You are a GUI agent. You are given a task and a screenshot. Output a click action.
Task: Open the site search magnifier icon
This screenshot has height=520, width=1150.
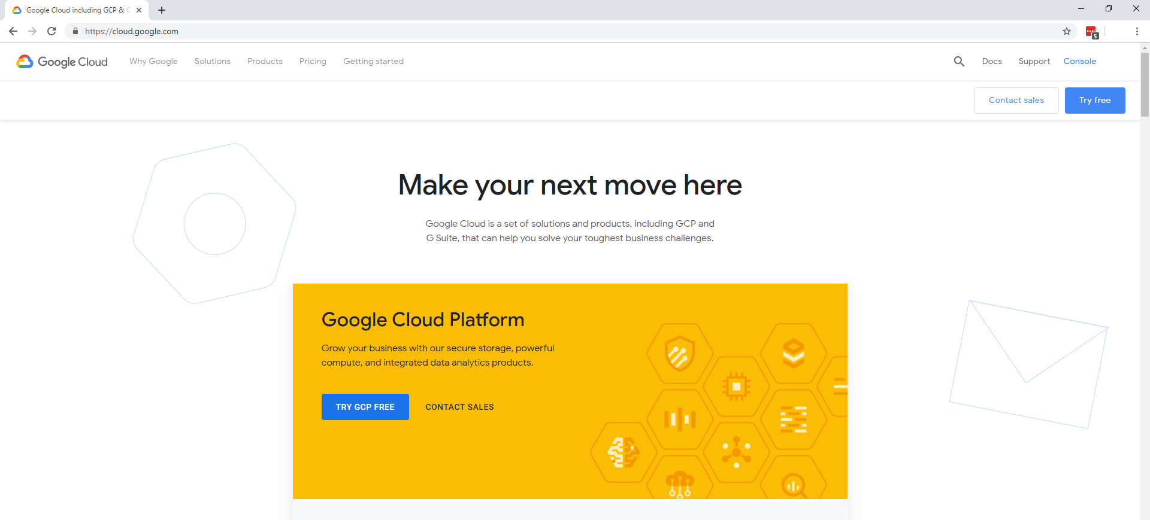(959, 61)
